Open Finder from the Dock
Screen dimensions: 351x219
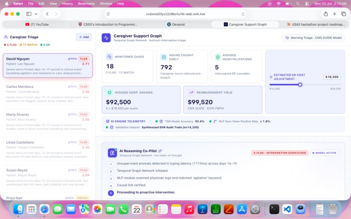18,209
